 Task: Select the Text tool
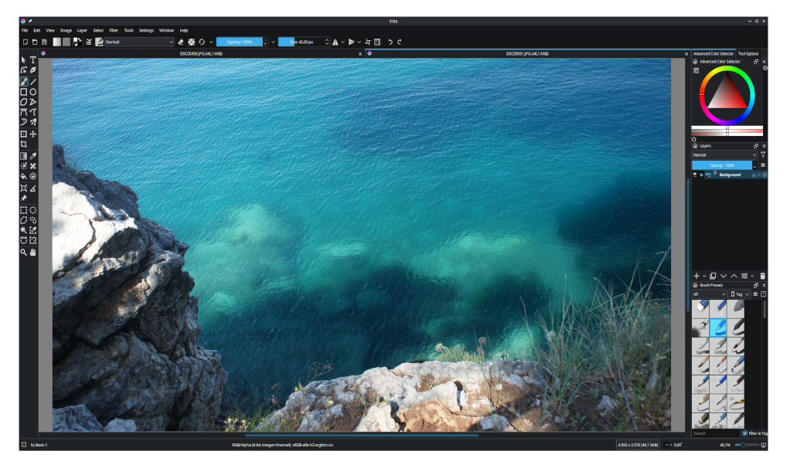[x=33, y=59]
